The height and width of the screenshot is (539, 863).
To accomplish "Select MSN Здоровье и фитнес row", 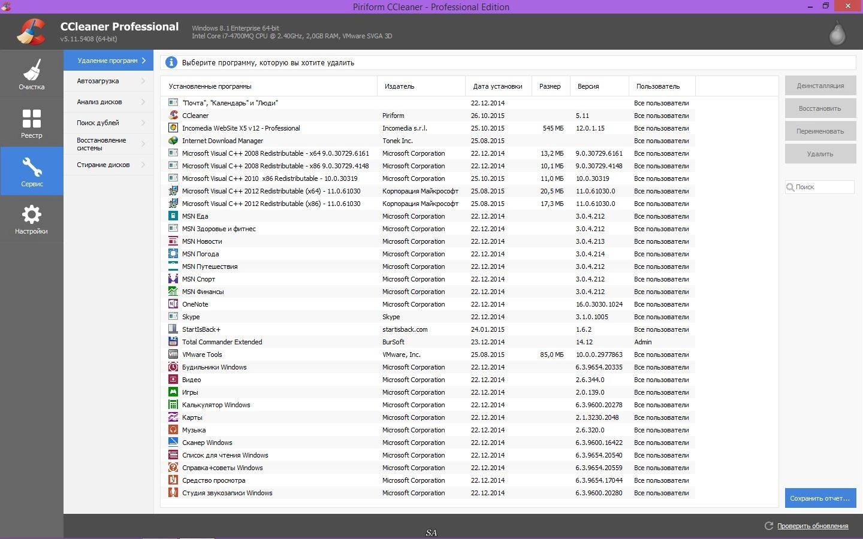I will coord(428,228).
